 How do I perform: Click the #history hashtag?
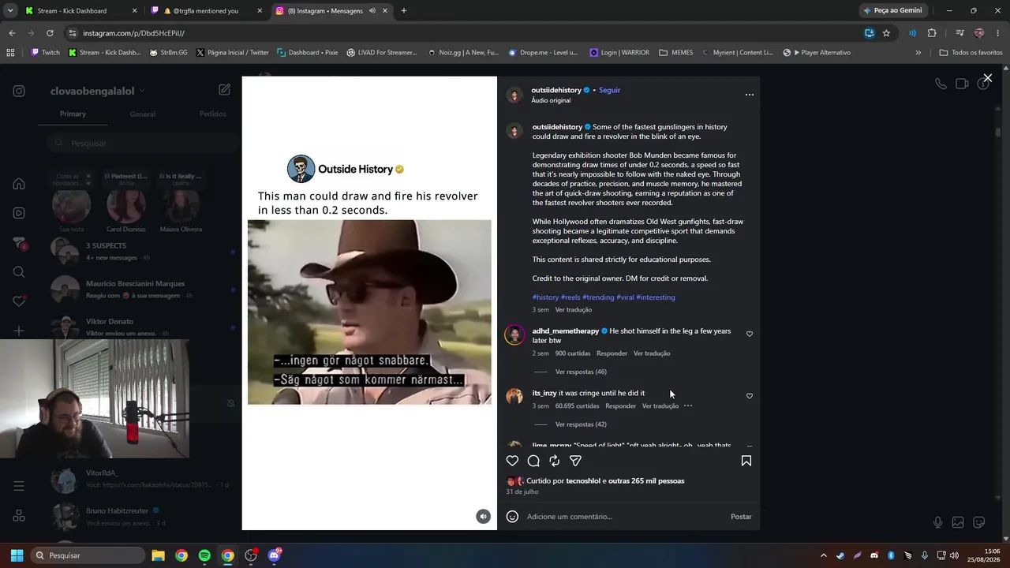tap(545, 297)
